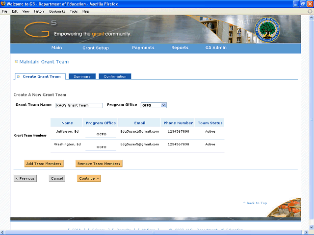The width and height of the screenshot is (314, 235).
Task: Click the arrow icon on Create Grant Team tab
Action: tap(19, 76)
